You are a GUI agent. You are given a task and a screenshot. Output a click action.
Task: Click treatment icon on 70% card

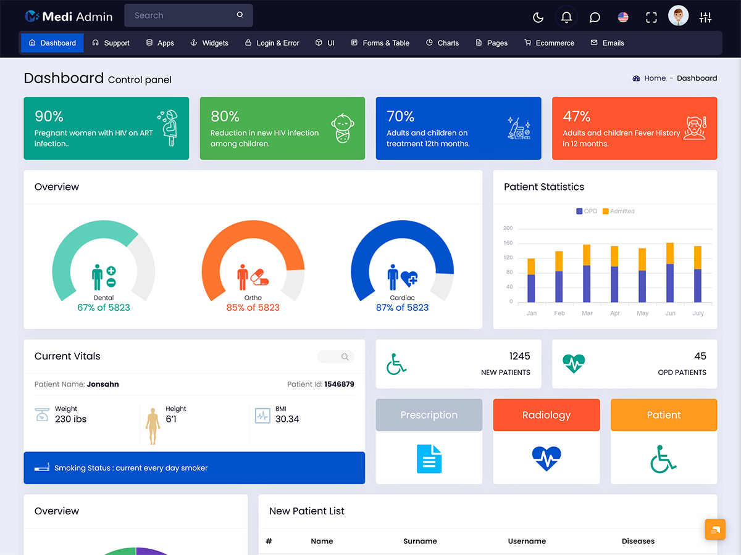(519, 128)
